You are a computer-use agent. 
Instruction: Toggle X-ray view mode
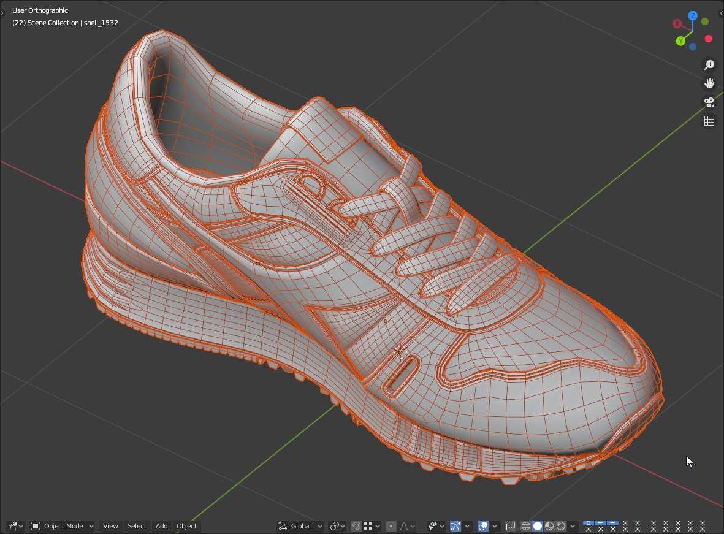click(510, 526)
